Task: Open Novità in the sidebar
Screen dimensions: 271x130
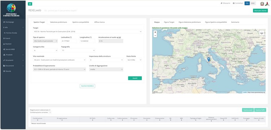Action: point(7,71)
